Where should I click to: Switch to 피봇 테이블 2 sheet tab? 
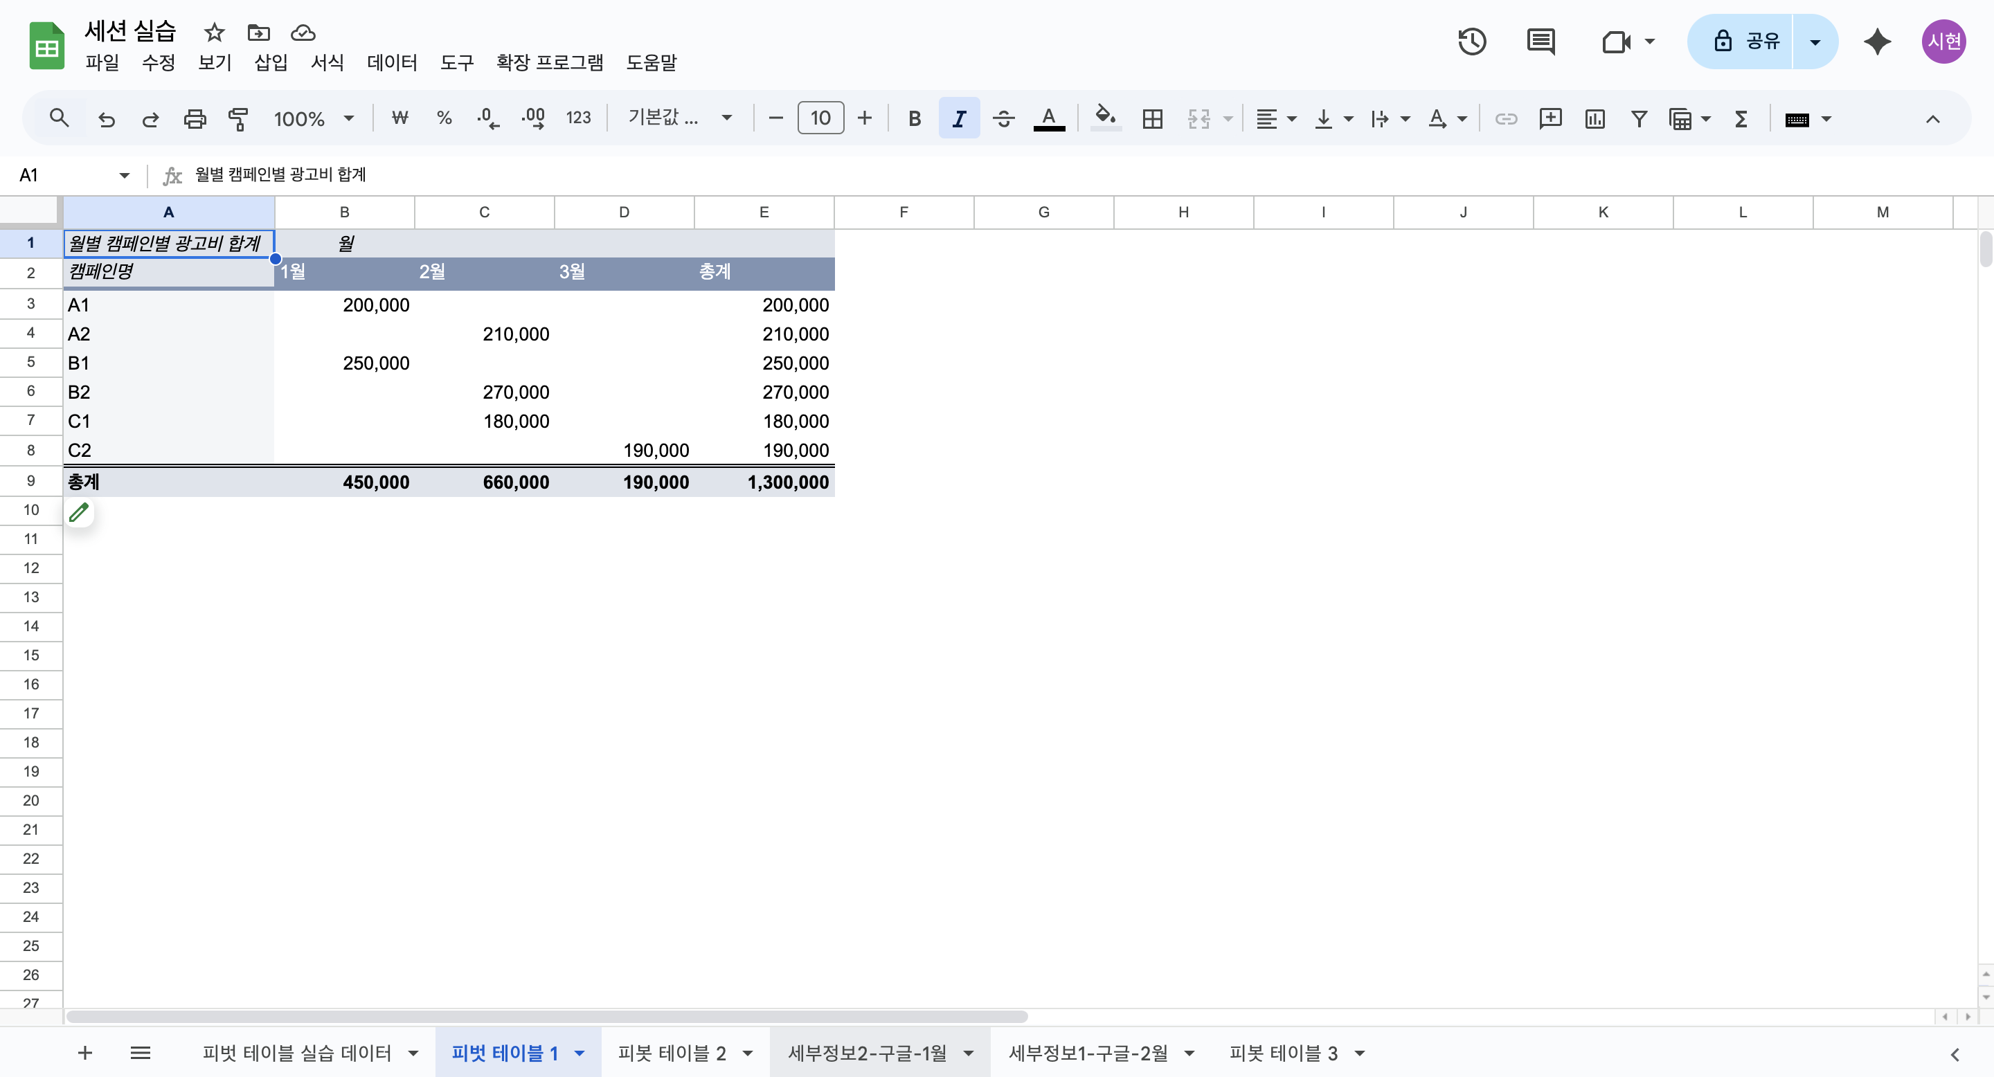[671, 1053]
